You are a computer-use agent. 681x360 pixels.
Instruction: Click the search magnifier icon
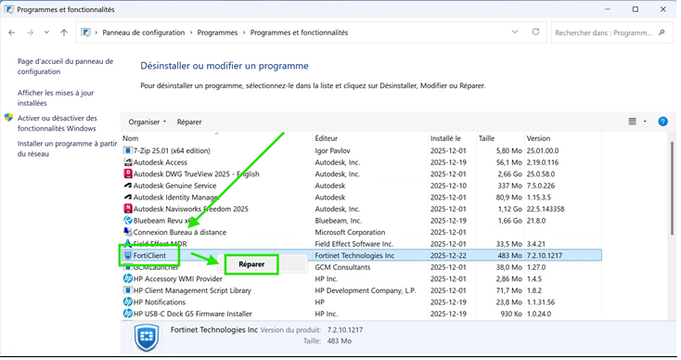pos(662,32)
